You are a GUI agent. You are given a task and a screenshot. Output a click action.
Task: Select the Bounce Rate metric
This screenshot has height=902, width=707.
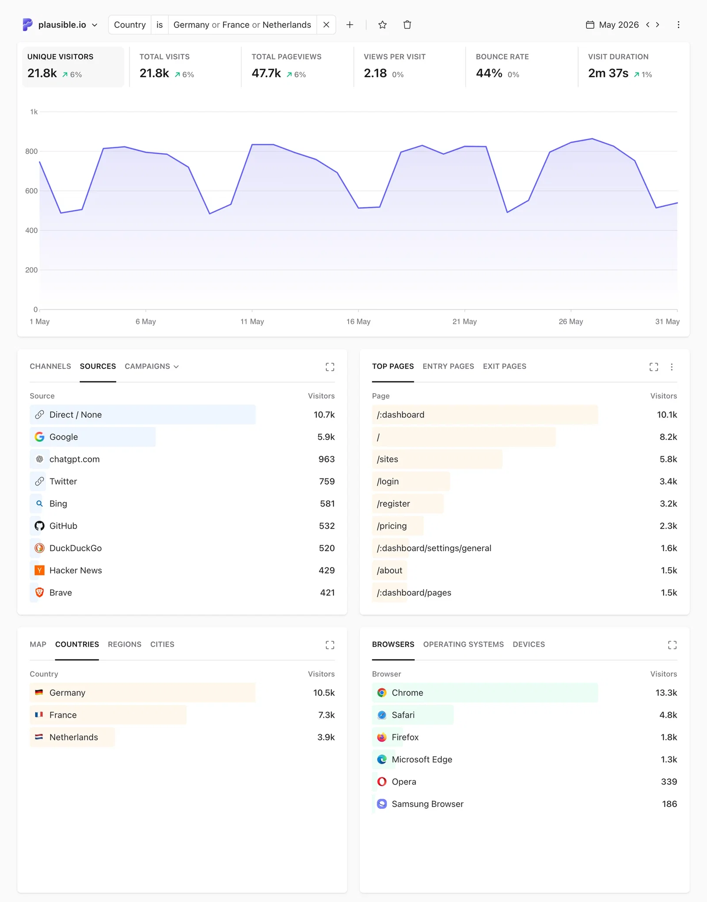click(521, 66)
